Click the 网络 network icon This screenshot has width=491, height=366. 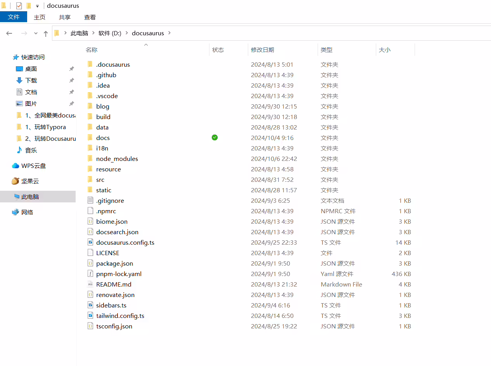pos(16,212)
